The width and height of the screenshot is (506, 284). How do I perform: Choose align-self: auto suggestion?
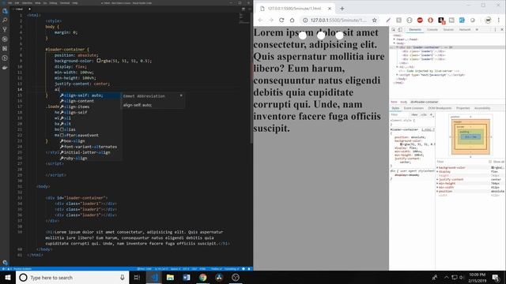(89, 95)
